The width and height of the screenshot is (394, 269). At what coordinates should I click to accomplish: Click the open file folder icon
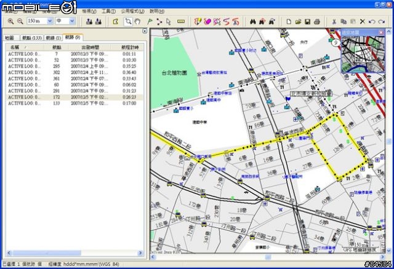tap(298, 21)
